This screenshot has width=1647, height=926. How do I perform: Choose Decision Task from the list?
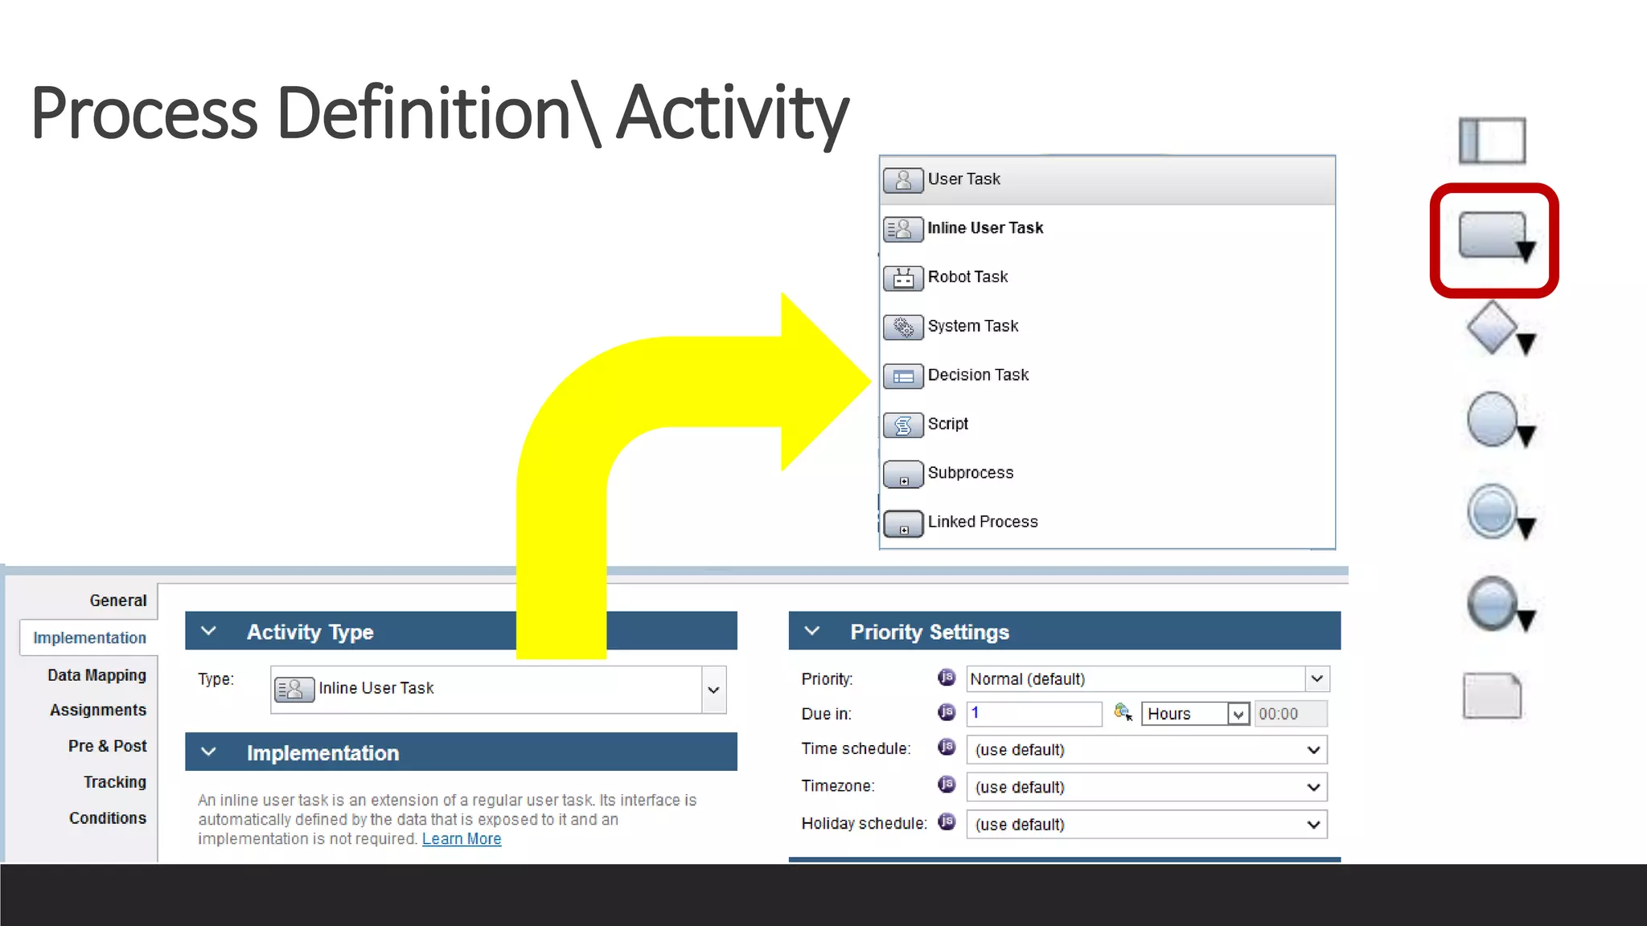(x=978, y=375)
